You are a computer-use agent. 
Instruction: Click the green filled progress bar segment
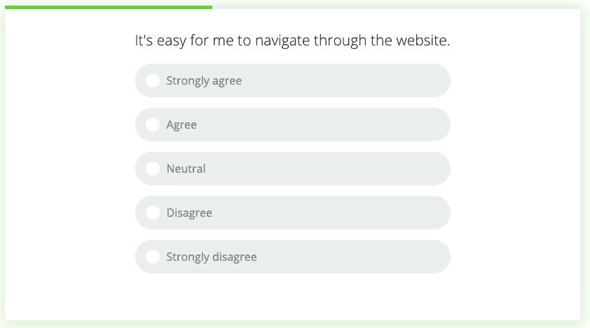109,7
